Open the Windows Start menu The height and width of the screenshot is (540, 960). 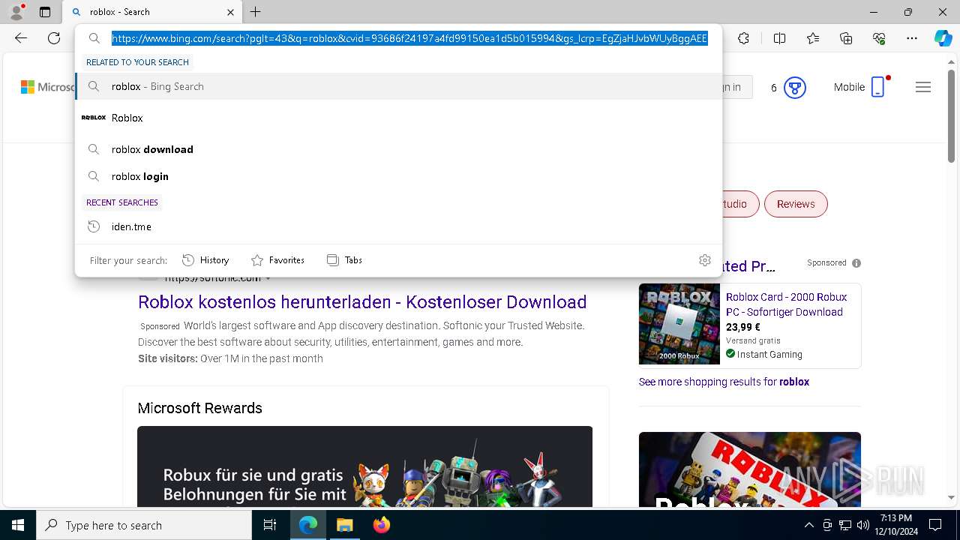coord(18,525)
